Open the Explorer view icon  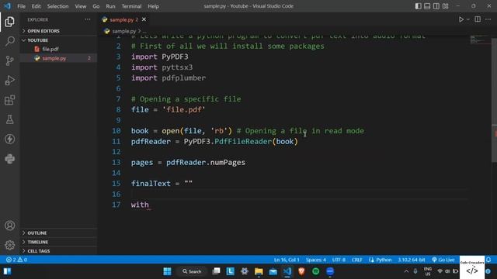[x=9, y=22]
